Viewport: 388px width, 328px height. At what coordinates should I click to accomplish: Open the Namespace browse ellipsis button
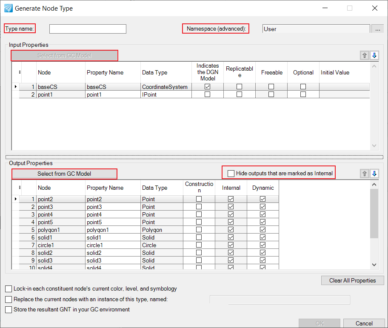(377, 29)
